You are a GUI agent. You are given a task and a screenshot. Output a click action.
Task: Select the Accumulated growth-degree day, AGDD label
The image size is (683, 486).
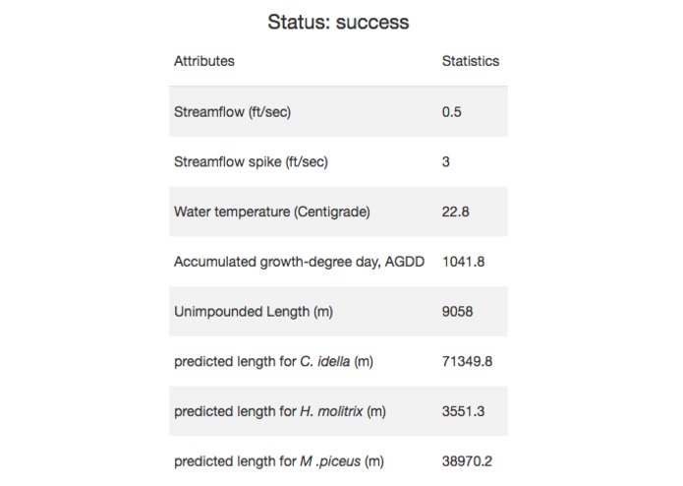click(299, 263)
